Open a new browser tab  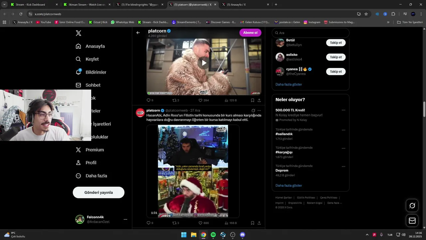point(276,5)
